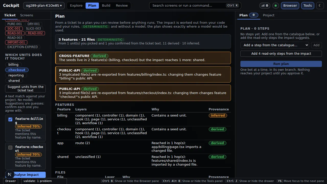Click the 'F6 Move focus to the next pane' hint

pos(300,181)
